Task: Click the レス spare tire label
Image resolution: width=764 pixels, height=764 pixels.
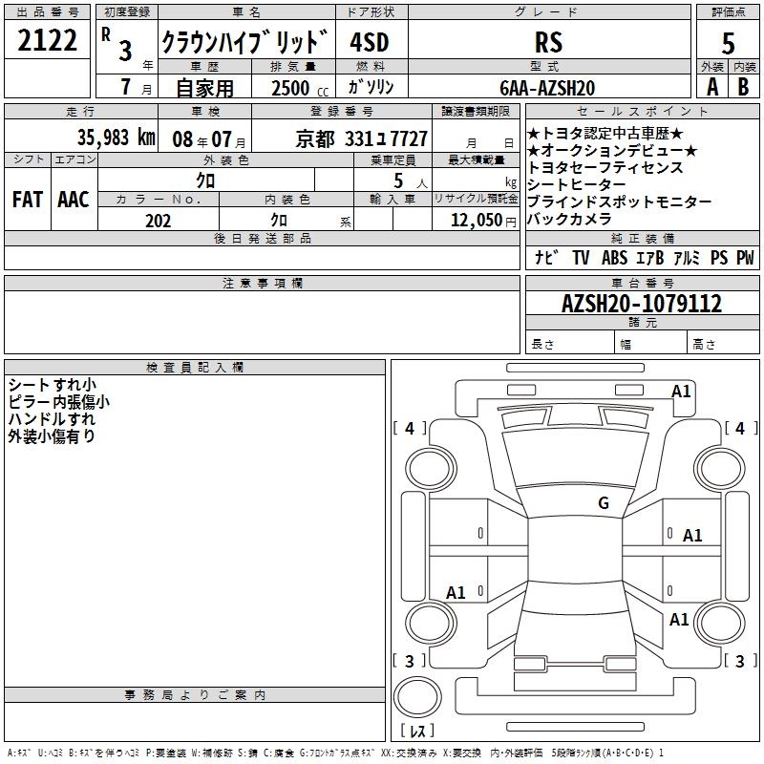Action: [x=417, y=730]
